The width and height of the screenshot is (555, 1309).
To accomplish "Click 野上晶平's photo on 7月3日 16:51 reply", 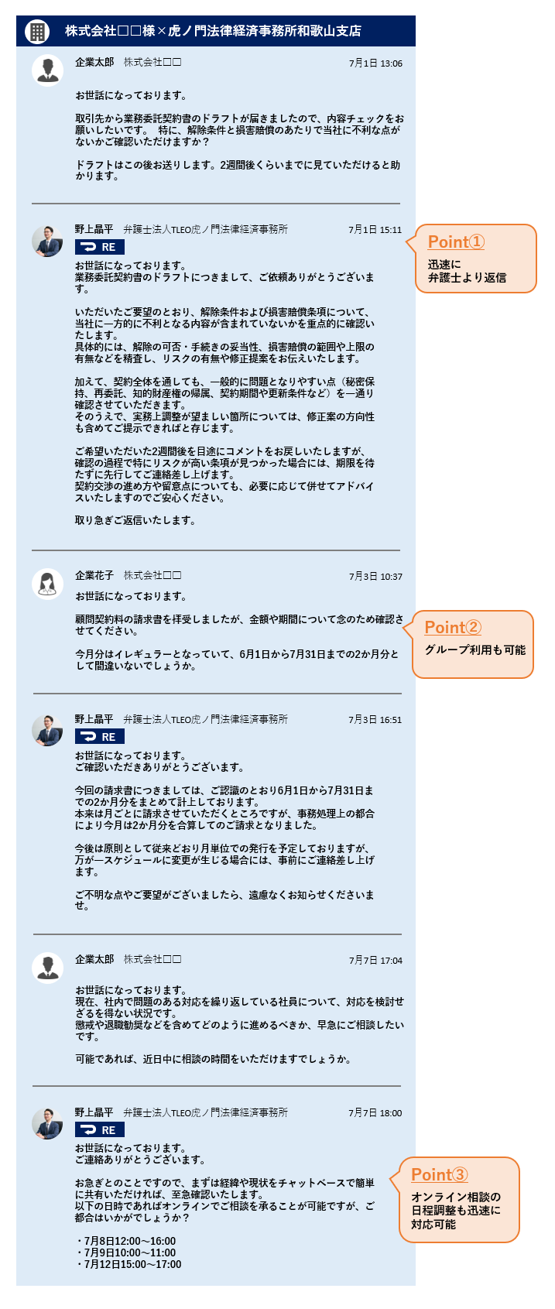I will (47, 731).
